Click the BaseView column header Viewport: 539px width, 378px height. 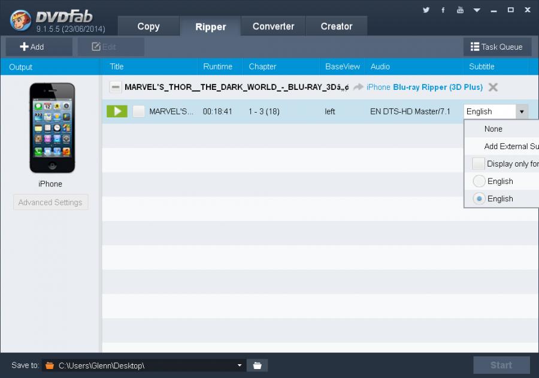[343, 66]
